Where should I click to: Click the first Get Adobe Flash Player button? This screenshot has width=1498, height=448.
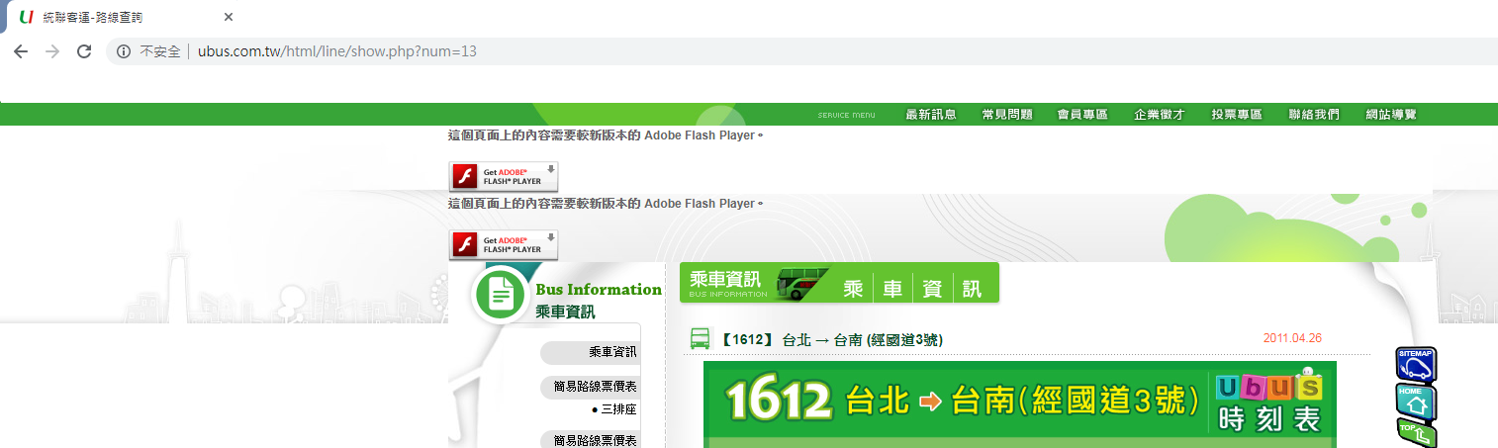click(504, 176)
